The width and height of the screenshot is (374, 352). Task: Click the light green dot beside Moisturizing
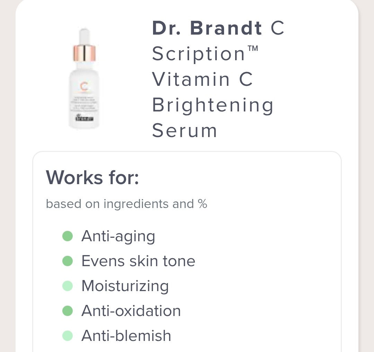pos(68,286)
